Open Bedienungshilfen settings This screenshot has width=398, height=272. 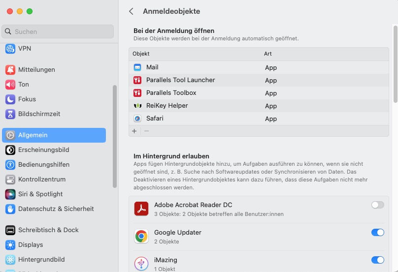tap(44, 164)
